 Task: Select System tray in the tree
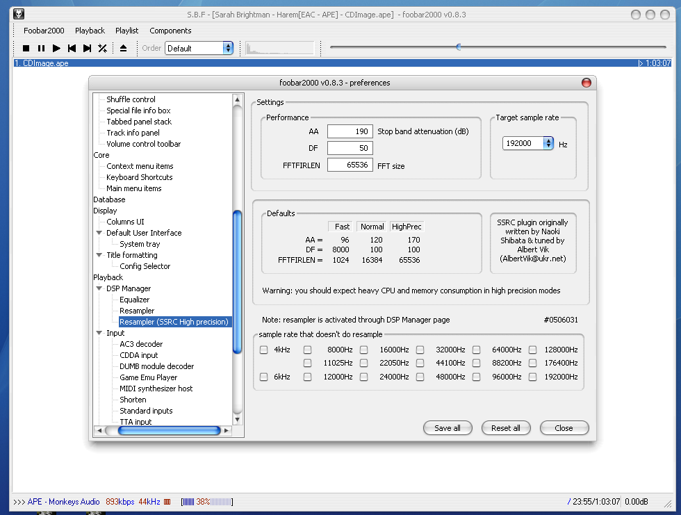140,244
